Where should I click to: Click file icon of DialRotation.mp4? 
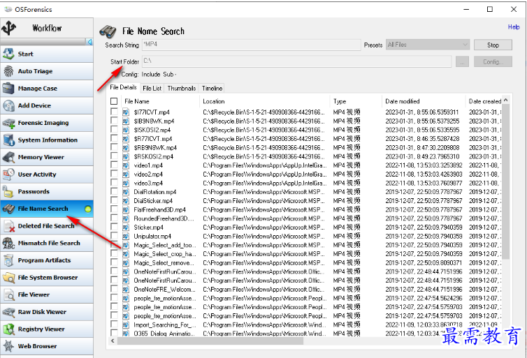tap(126, 192)
